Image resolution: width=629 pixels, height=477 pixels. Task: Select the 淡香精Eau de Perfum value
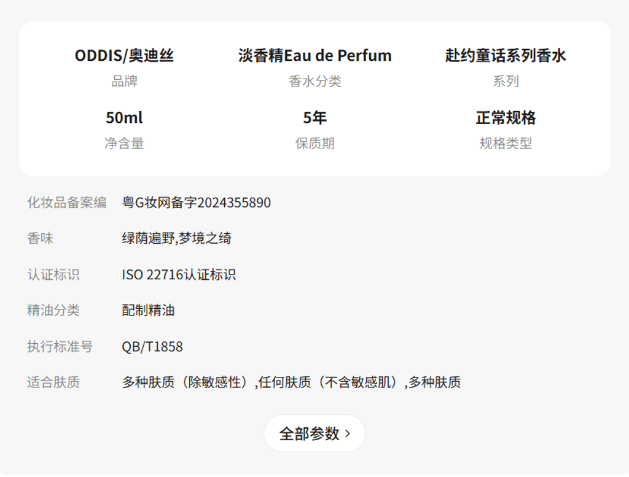[314, 56]
